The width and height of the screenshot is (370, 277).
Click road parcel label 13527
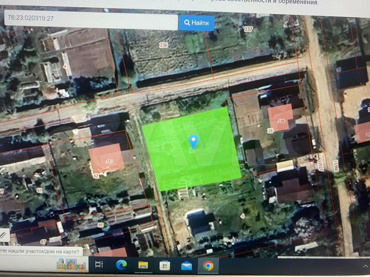click(320, 165)
